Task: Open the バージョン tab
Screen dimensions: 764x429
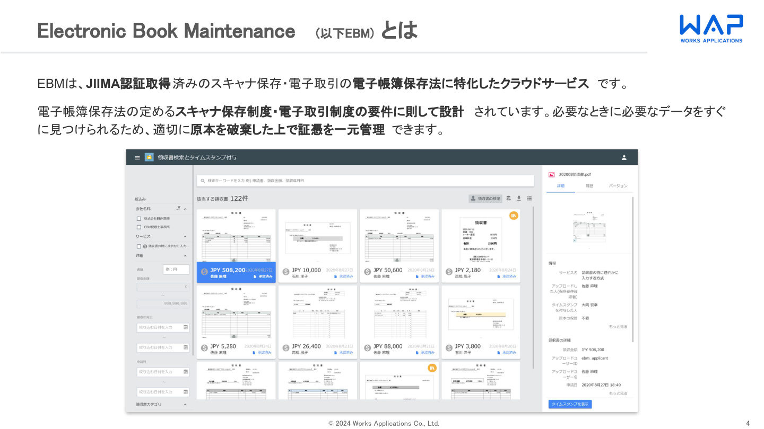Action: tap(618, 185)
